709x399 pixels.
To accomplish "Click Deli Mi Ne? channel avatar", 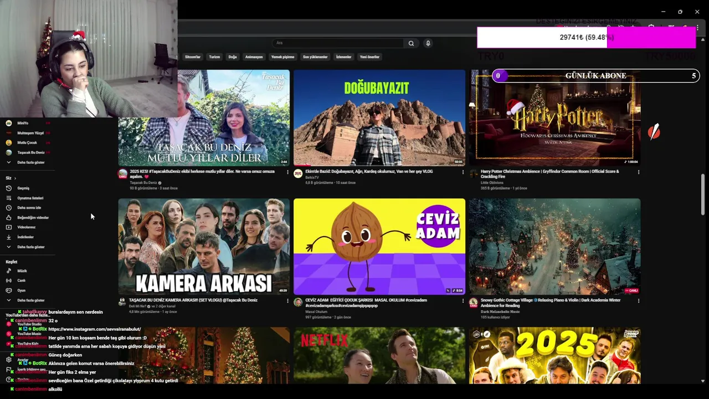I will click(122, 302).
